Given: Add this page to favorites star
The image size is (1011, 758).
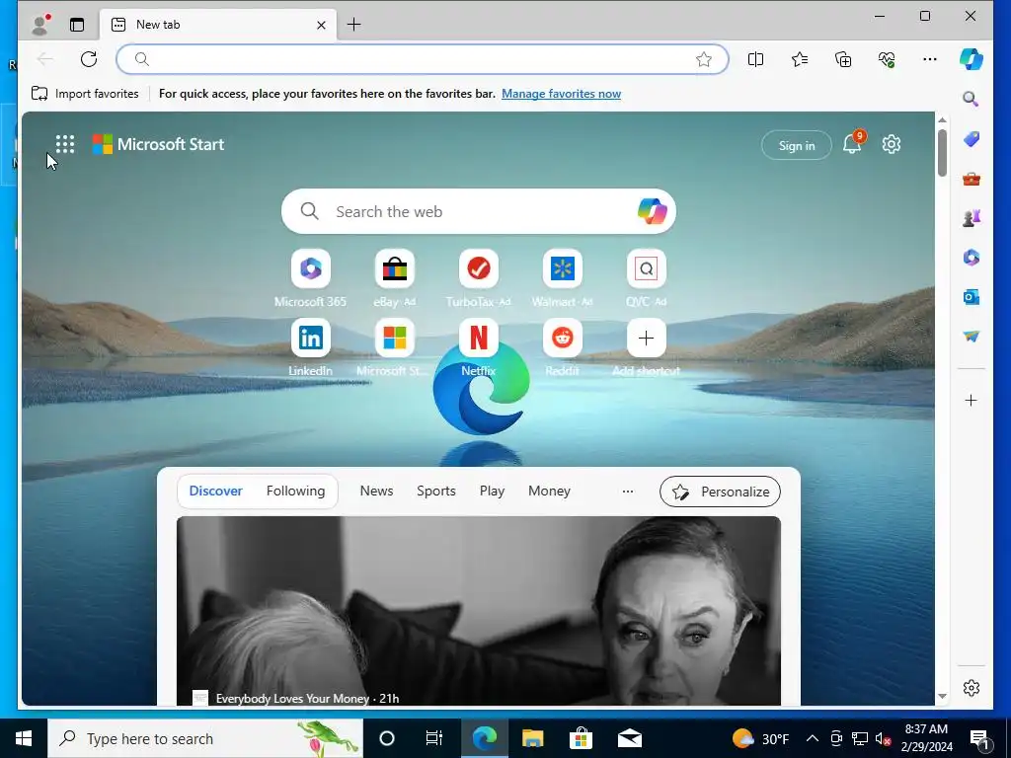Looking at the screenshot, I should coord(703,59).
